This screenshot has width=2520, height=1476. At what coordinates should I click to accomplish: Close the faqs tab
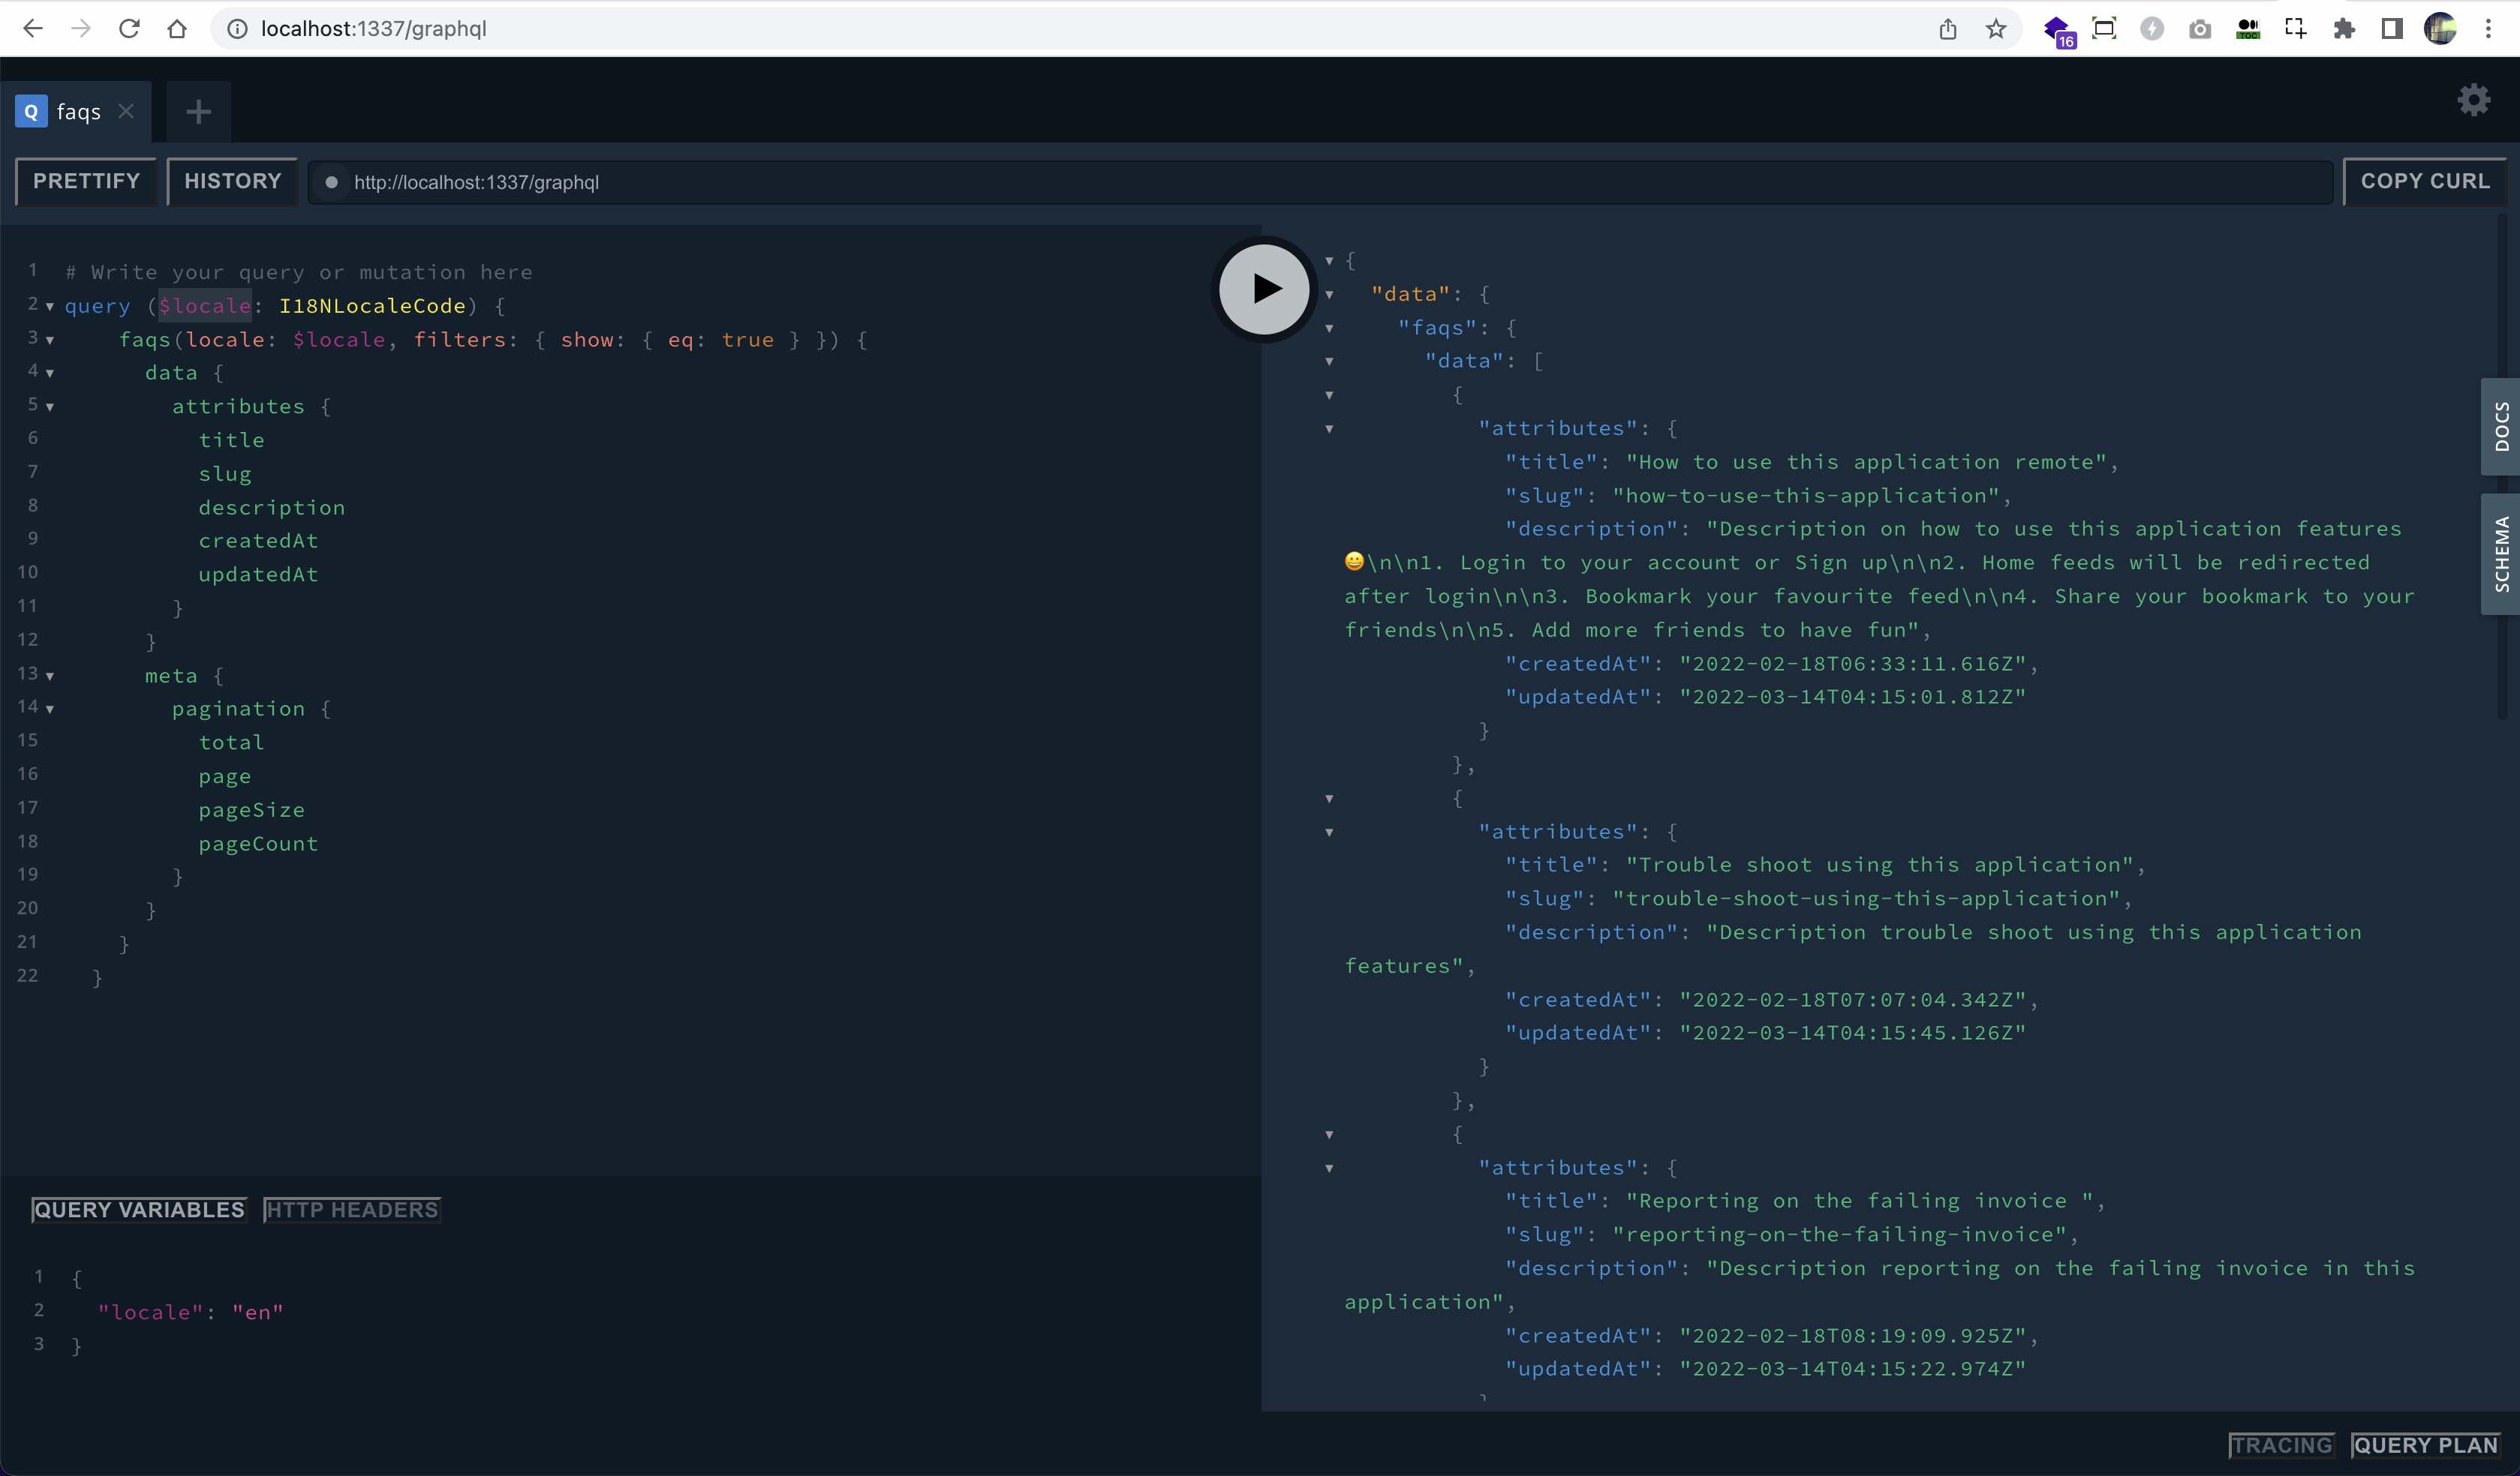click(126, 111)
